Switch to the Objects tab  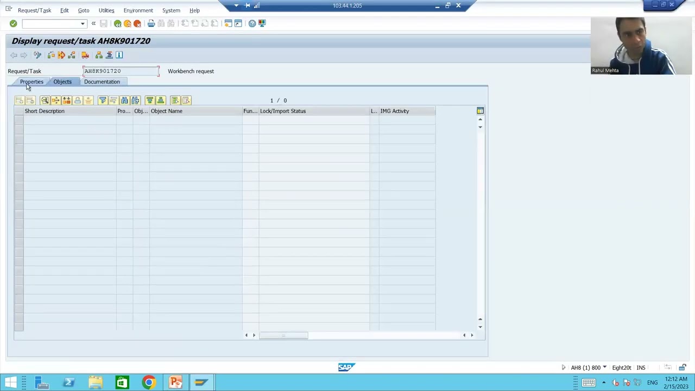click(62, 81)
